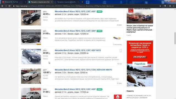
Task: Reload the current page
Action: pos(10,6)
